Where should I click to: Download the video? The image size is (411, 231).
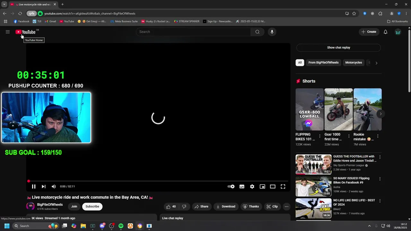pyautogui.click(x=226, y=207)
